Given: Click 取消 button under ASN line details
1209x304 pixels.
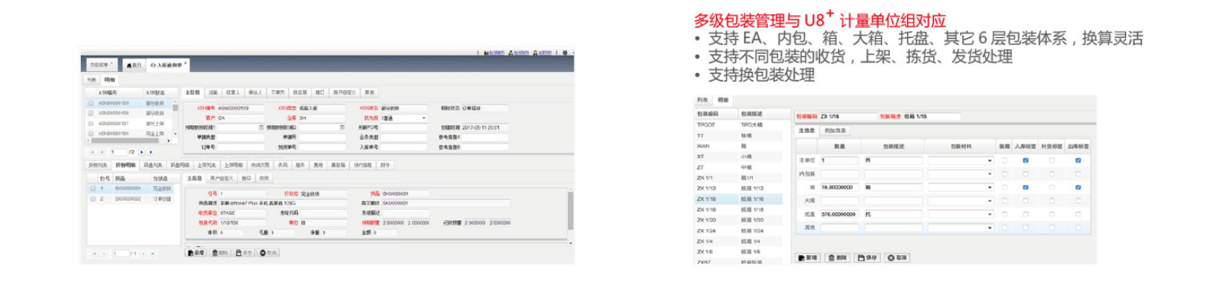Looking at the screenshot, I should click(x=268, y=253).
